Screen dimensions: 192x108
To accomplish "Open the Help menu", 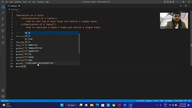I will tap(47, 2).
